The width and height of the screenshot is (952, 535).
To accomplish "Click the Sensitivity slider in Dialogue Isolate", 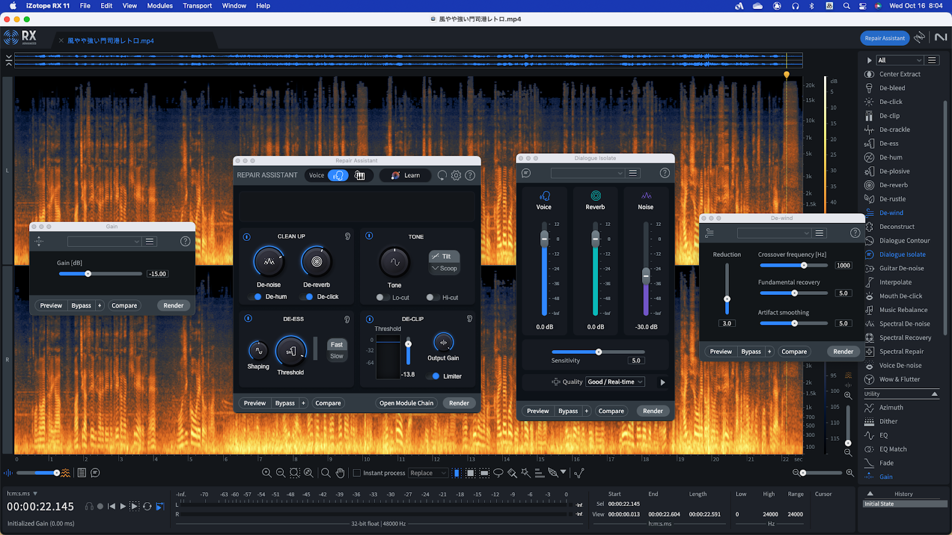I will (x=599, y=352).
